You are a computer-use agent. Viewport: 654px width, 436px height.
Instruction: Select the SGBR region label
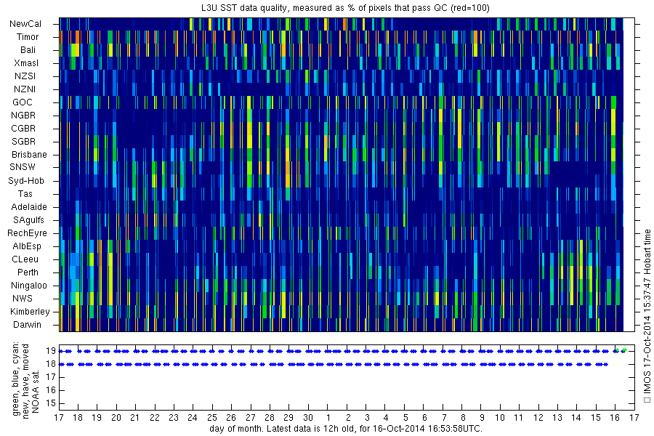pos(24,142)
